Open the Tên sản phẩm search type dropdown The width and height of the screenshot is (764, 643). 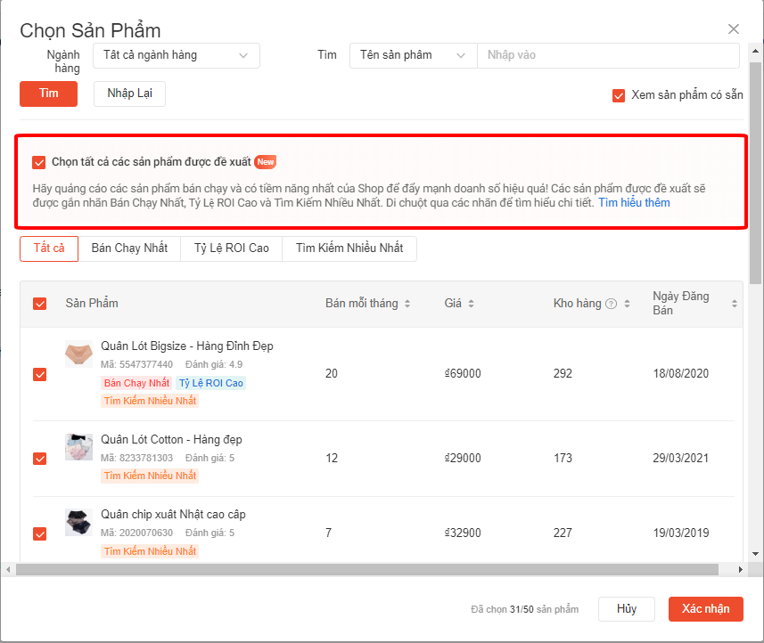(413, 55)
